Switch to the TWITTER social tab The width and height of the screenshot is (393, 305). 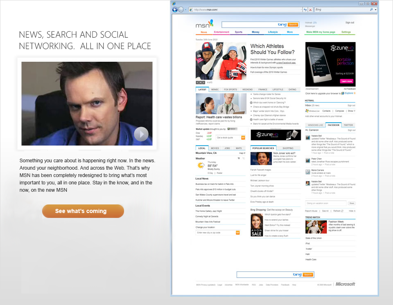pyautogui.click(x=348, y=125)
